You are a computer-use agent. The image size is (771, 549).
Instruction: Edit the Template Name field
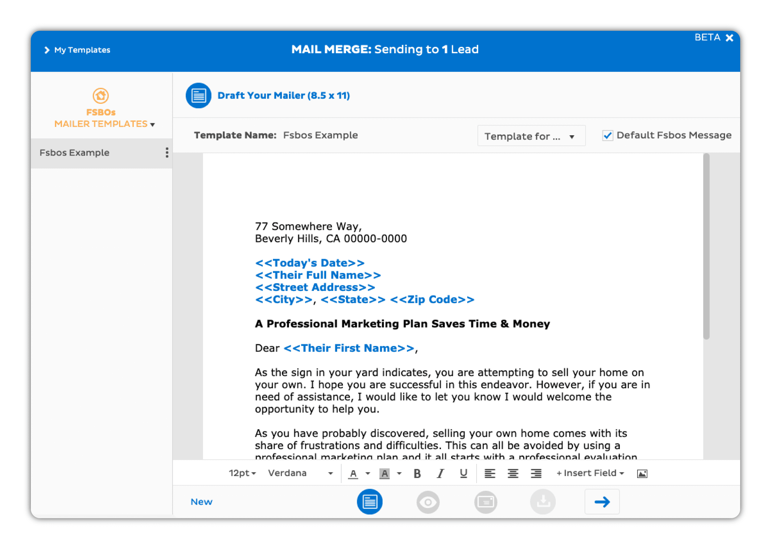tap(320, 135)
